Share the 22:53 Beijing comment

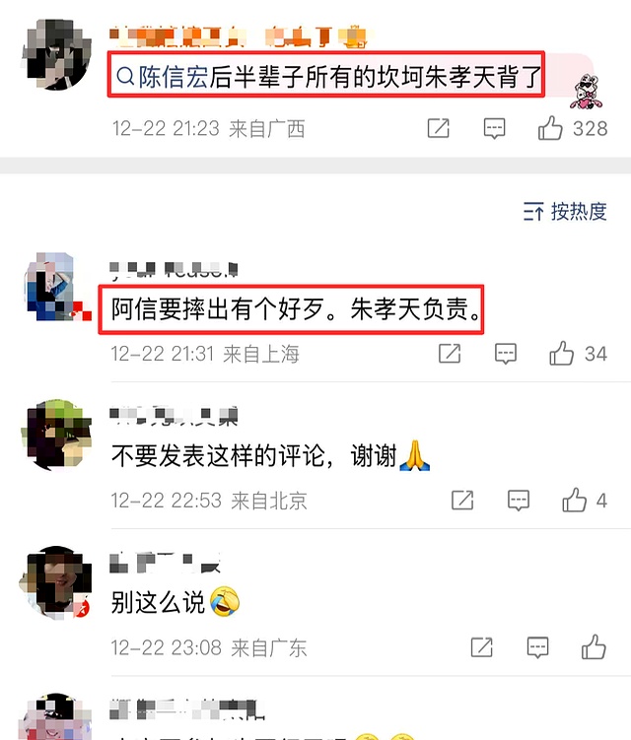pos(462,500)
